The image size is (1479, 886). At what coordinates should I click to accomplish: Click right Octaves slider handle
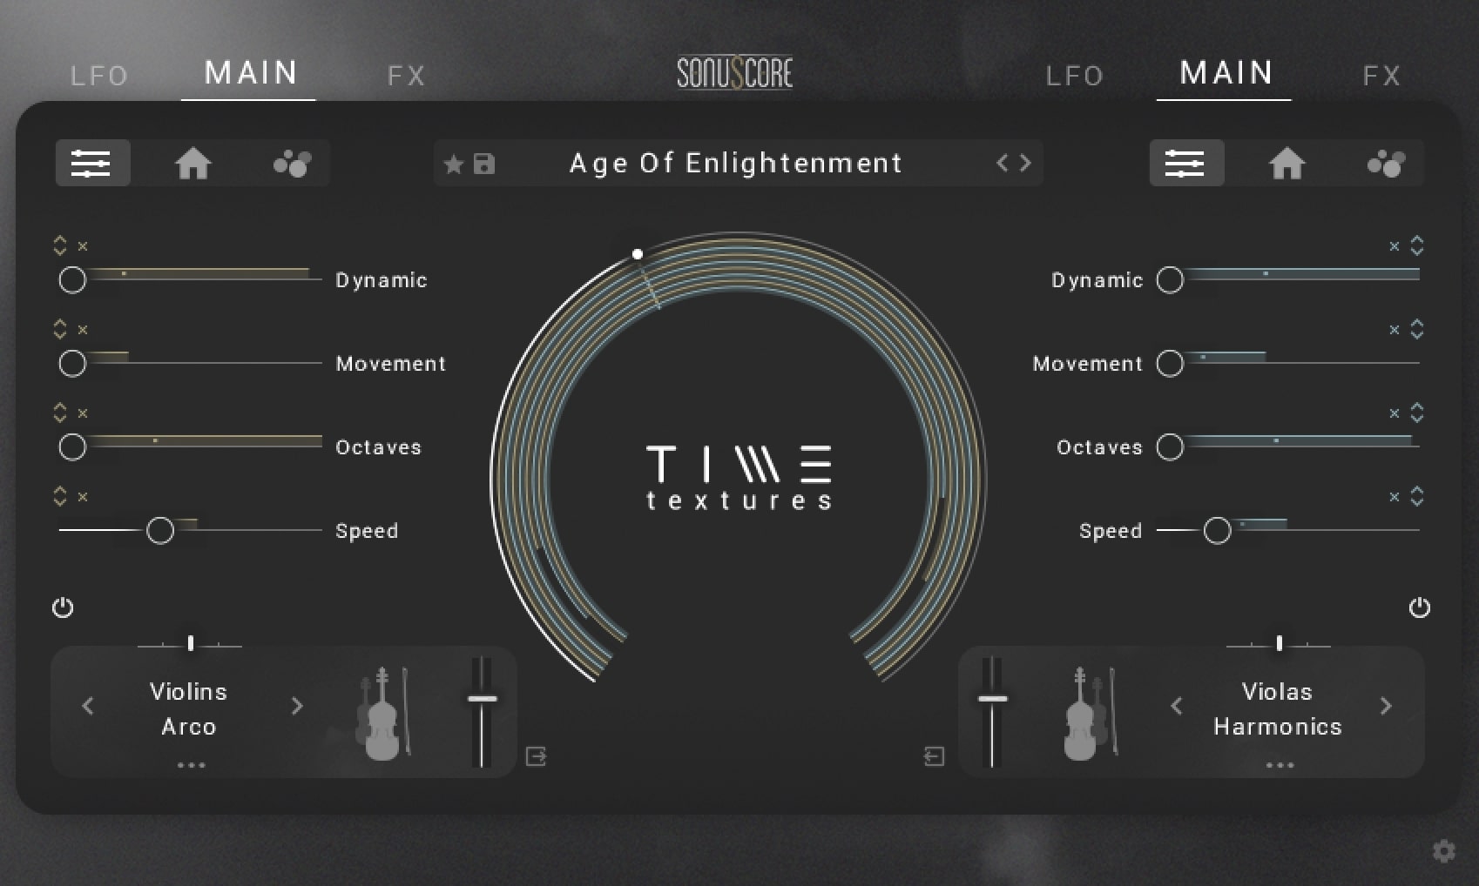click(x=1170, y=447)
